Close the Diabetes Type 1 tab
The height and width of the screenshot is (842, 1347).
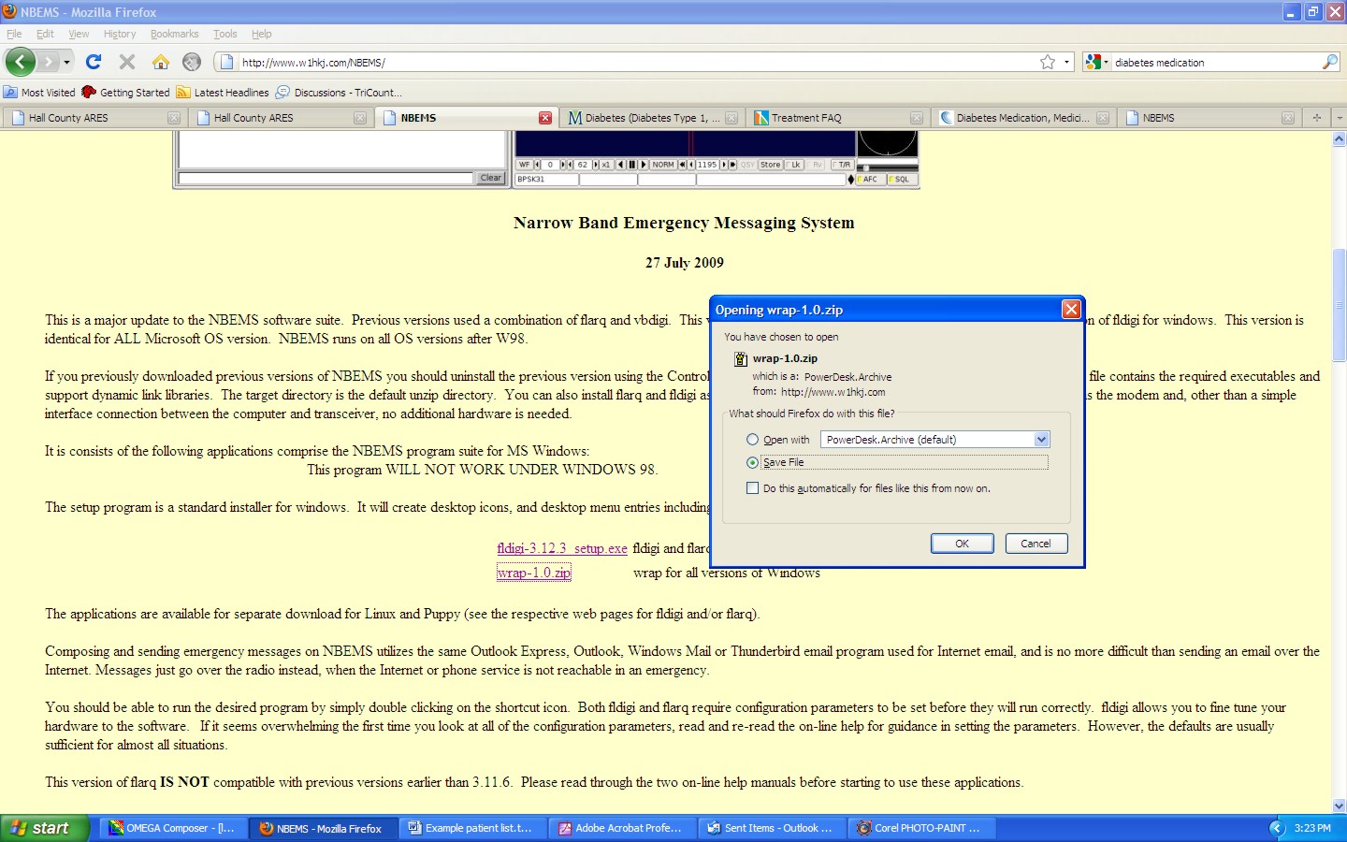pyautogui.click(x=731, y=118)
